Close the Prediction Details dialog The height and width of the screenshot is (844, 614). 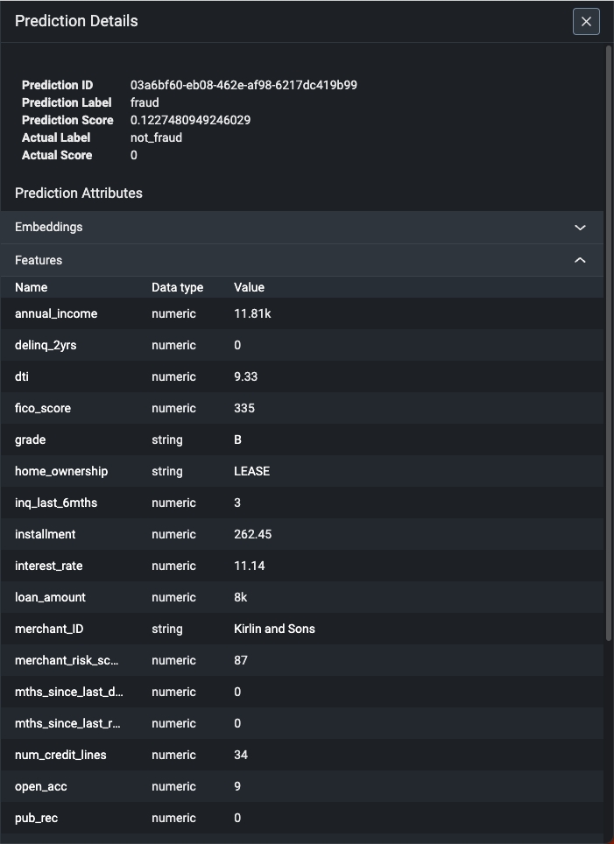point(586,22)
